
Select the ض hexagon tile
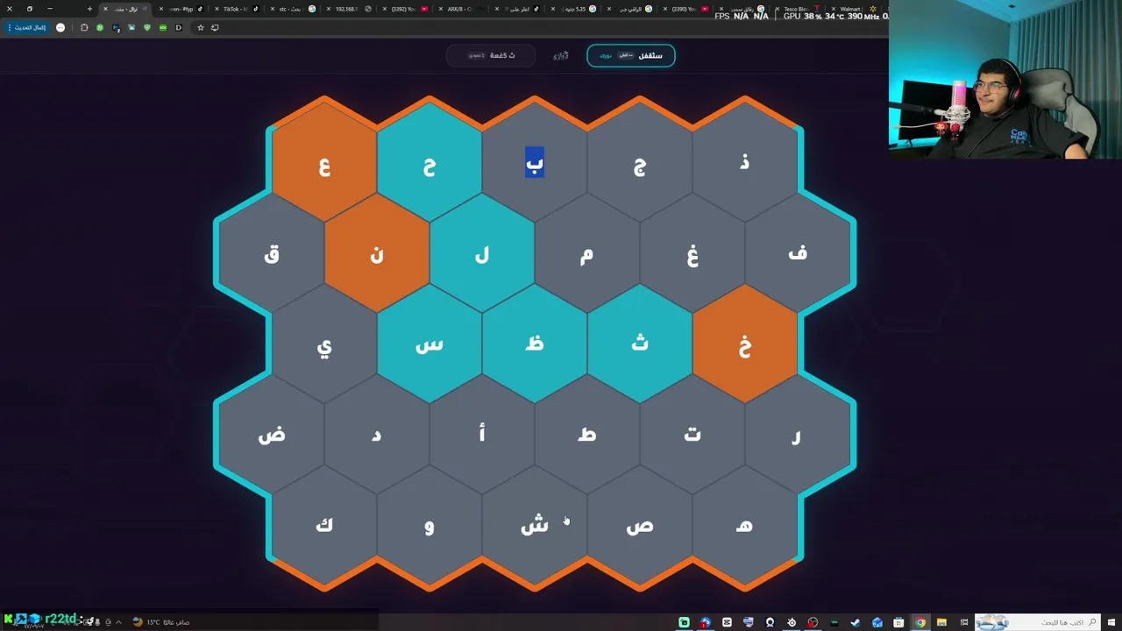point(272,436)
